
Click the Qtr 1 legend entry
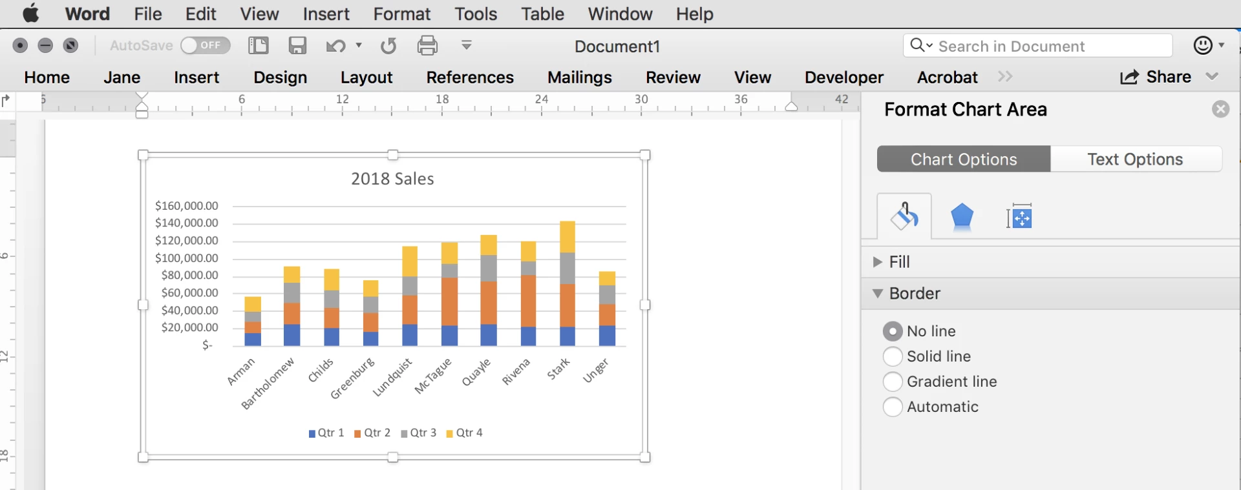tap(326, 433)
